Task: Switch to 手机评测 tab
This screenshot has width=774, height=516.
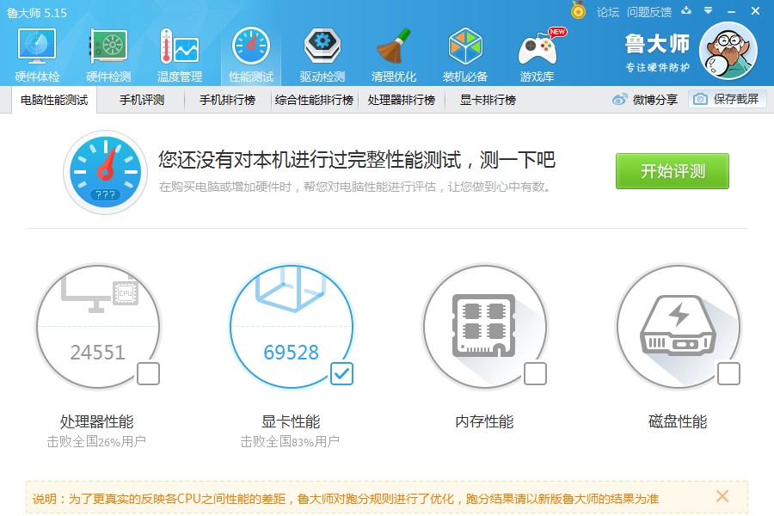Action: coord(142,101)
